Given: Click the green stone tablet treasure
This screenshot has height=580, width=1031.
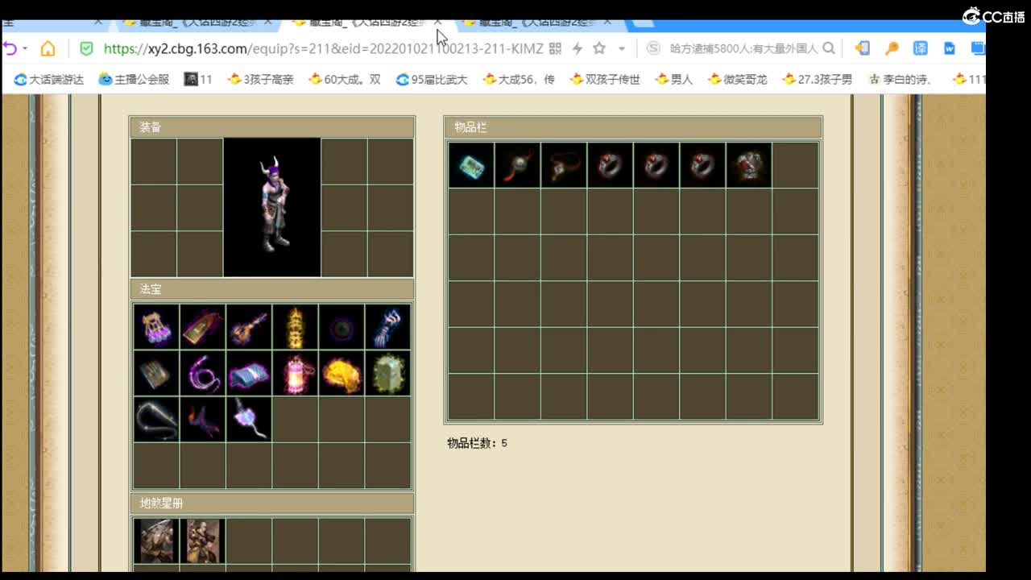Looking at the screenshot, I should pos(387,373).
